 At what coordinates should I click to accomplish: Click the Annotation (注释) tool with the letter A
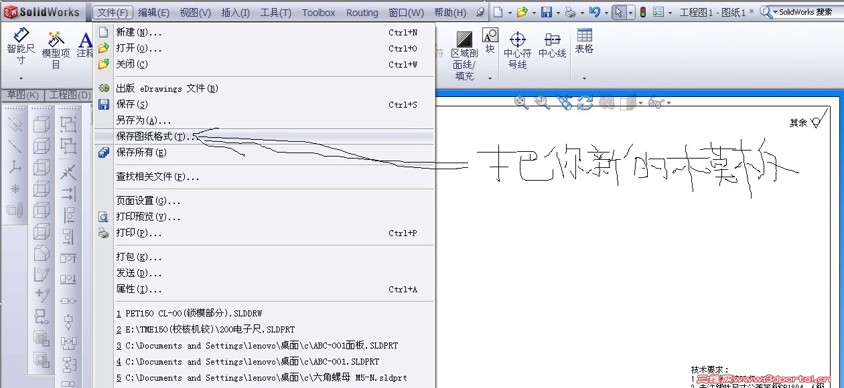click(85, 45)
